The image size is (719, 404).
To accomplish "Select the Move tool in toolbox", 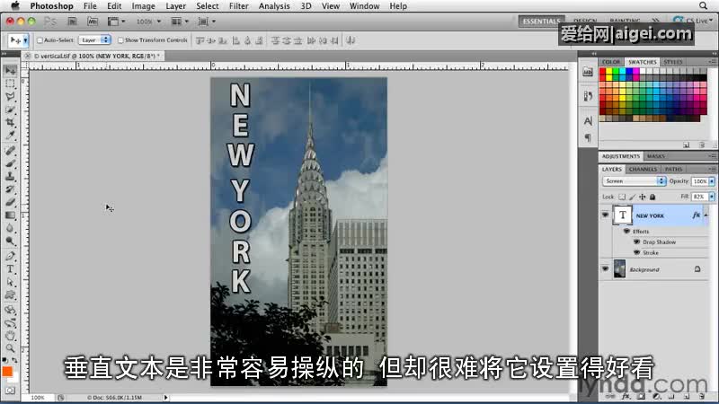I will coord(10,70).
